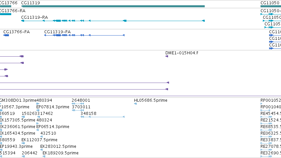Select the EK189209.5prime arrow glyph
The image size is (281, 158).
pos(44,156)
